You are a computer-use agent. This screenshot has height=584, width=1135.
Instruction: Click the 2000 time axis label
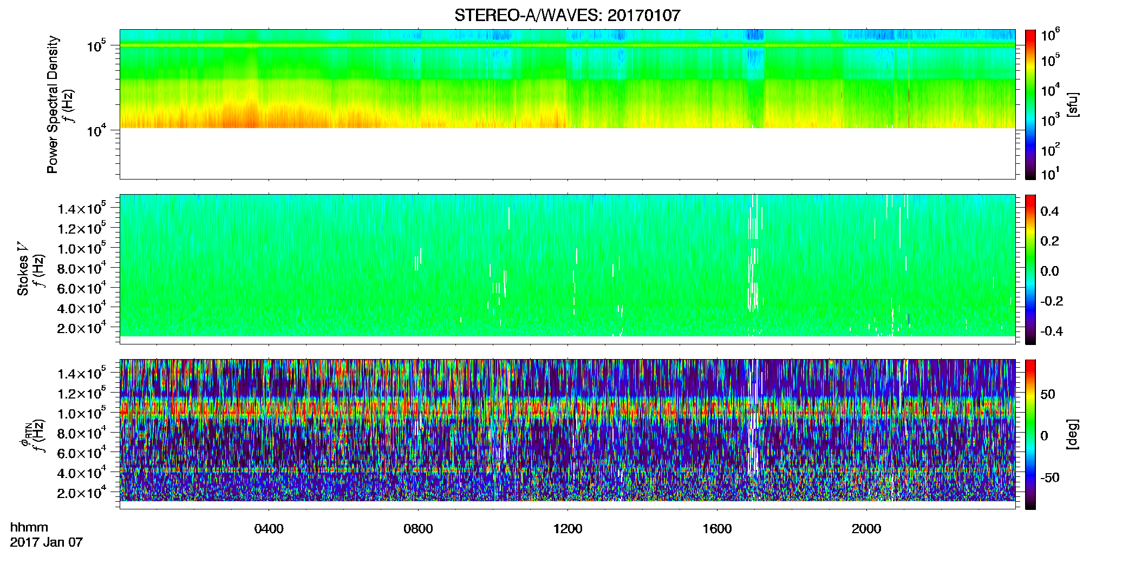click(x=866, y=529)
